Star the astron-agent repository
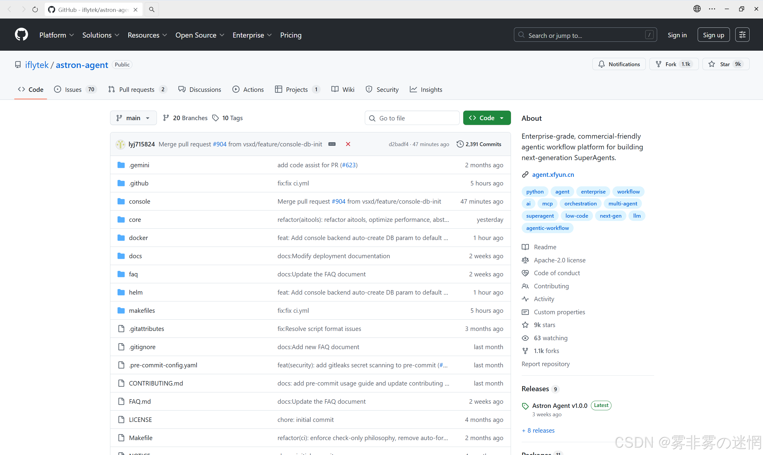 pos(725,64)
